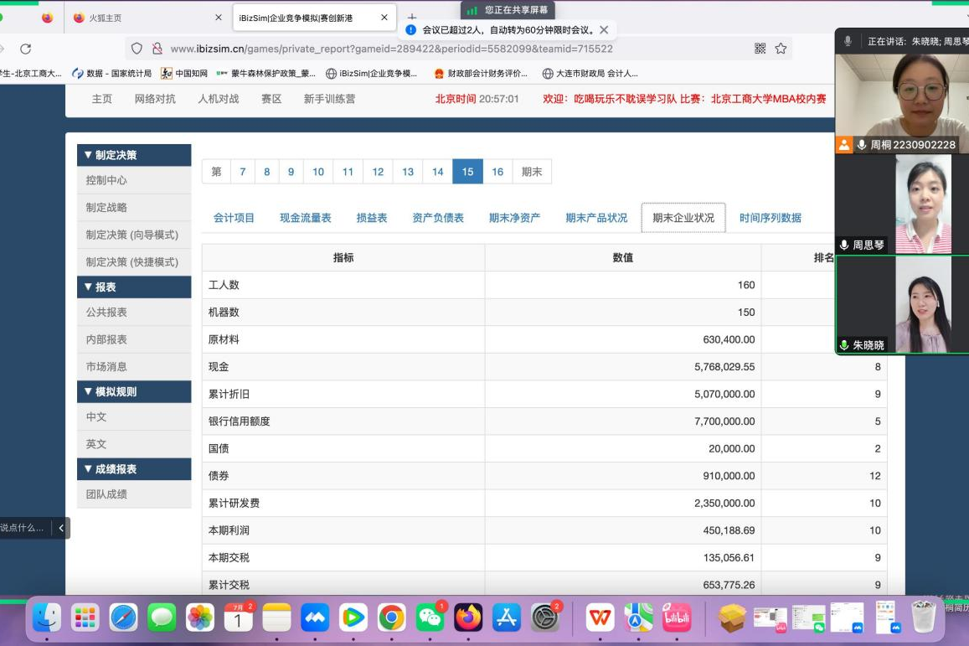
Task: Collapse the 报表 sidebar section
Action: click(134, 287)
